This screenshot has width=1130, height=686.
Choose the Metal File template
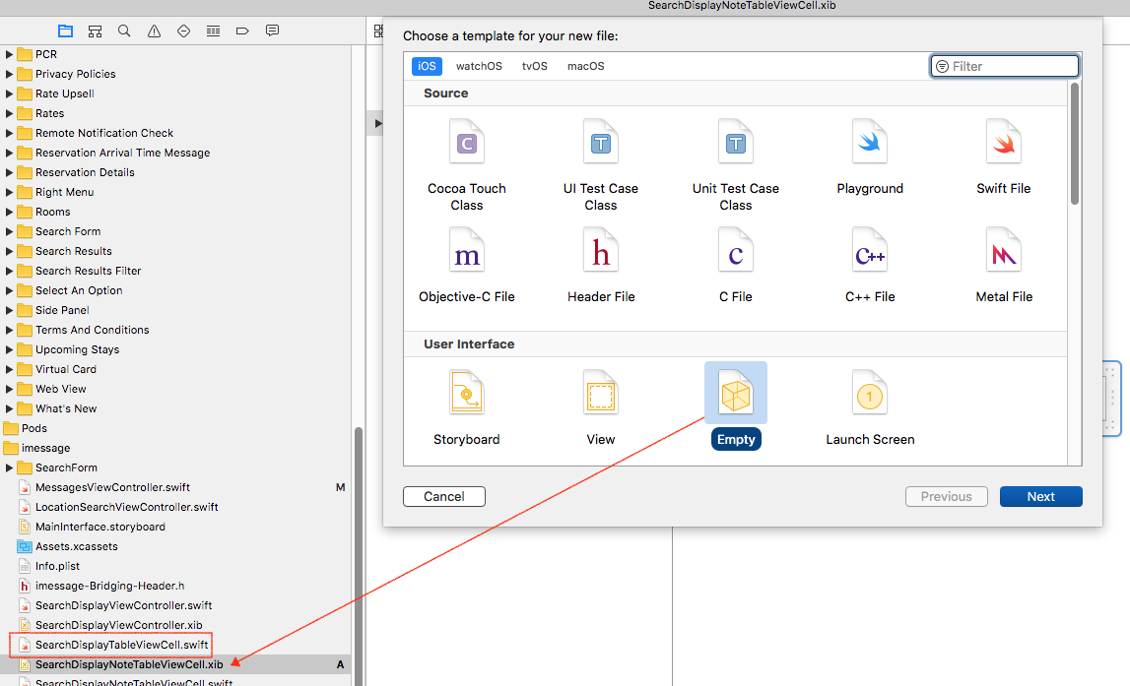click(1004, 266)
